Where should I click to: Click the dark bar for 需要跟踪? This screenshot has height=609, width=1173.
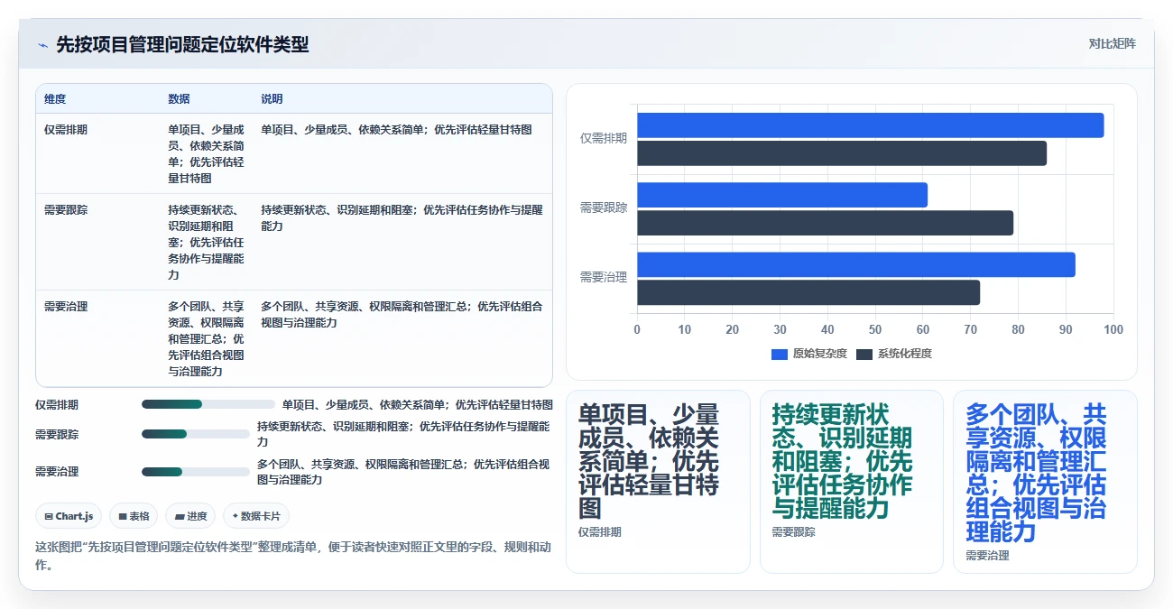825,223
